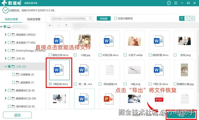Check the 丢失路径 (71392) folder checkbox
The height and width of the screenshot is (120, 199).
coord(9,43)
